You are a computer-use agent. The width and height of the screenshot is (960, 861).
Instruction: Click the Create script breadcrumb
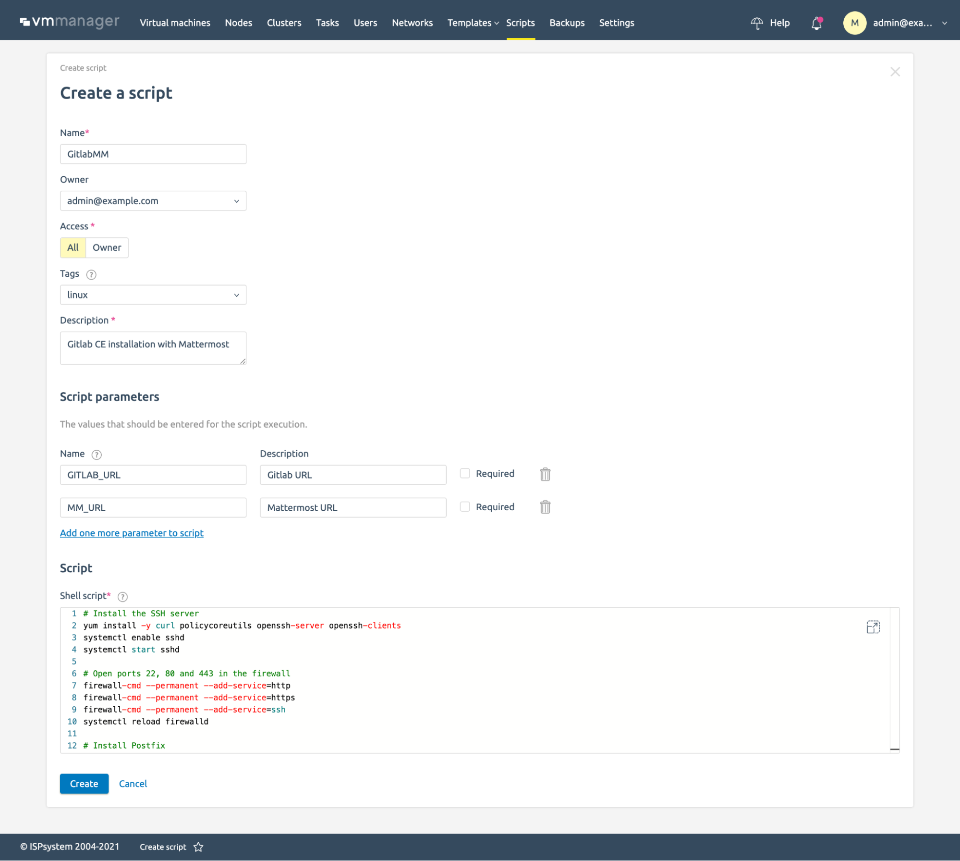83,68
